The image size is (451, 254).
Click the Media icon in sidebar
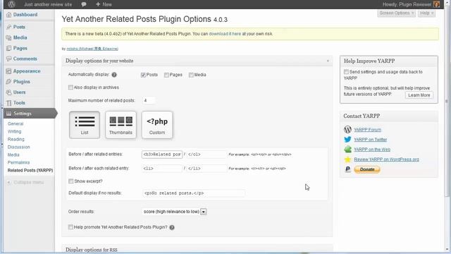[x=8, y=37]
